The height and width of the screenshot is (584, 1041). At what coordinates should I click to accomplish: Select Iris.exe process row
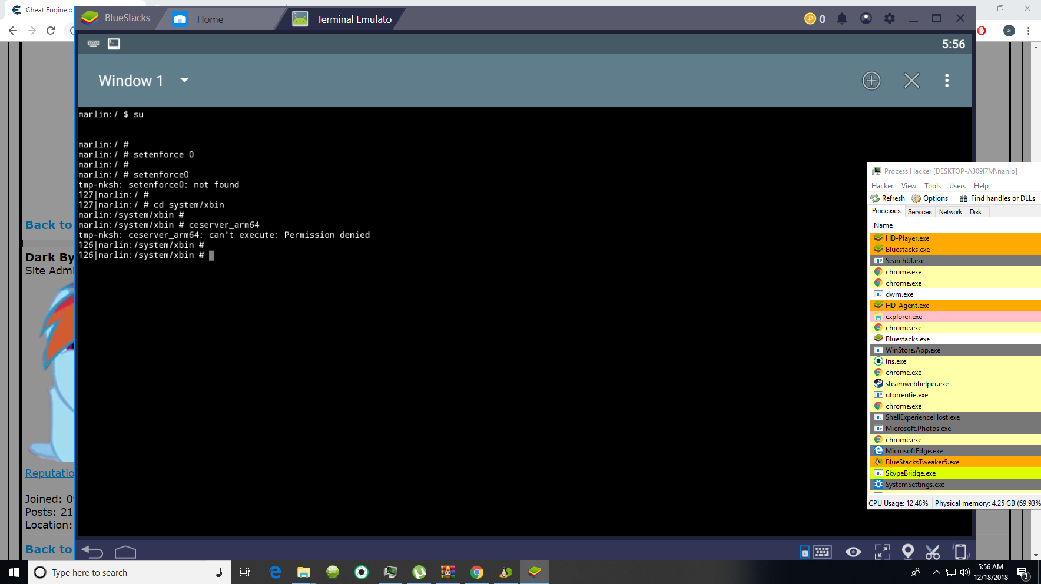pyautogui.click(x=956, y=361)
